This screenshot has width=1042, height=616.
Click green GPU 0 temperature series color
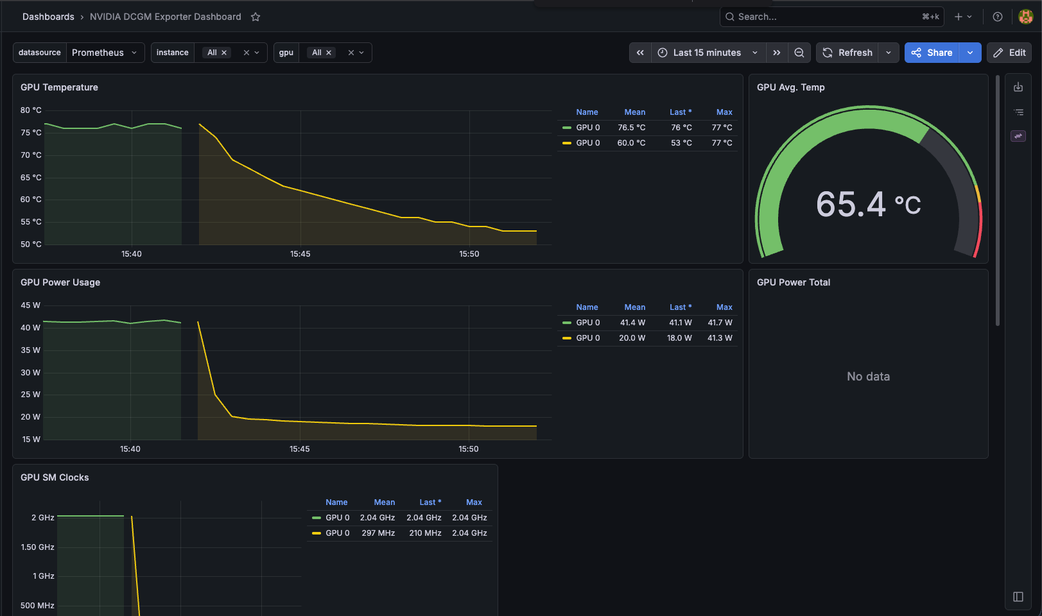pos(567,128)
